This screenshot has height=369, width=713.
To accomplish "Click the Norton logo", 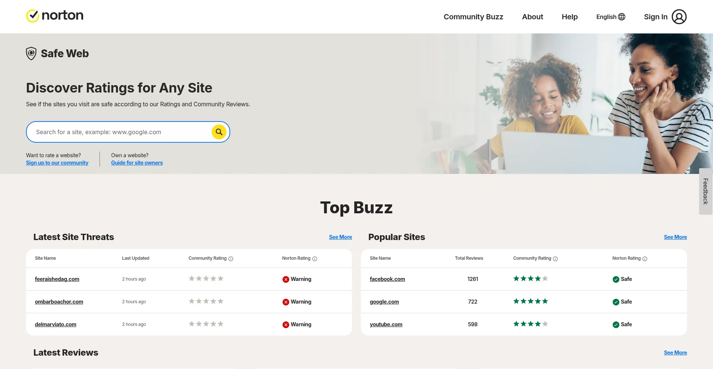I will pos(55,16).
